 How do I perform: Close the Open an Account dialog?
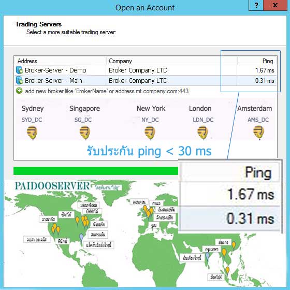coord(275,5)
